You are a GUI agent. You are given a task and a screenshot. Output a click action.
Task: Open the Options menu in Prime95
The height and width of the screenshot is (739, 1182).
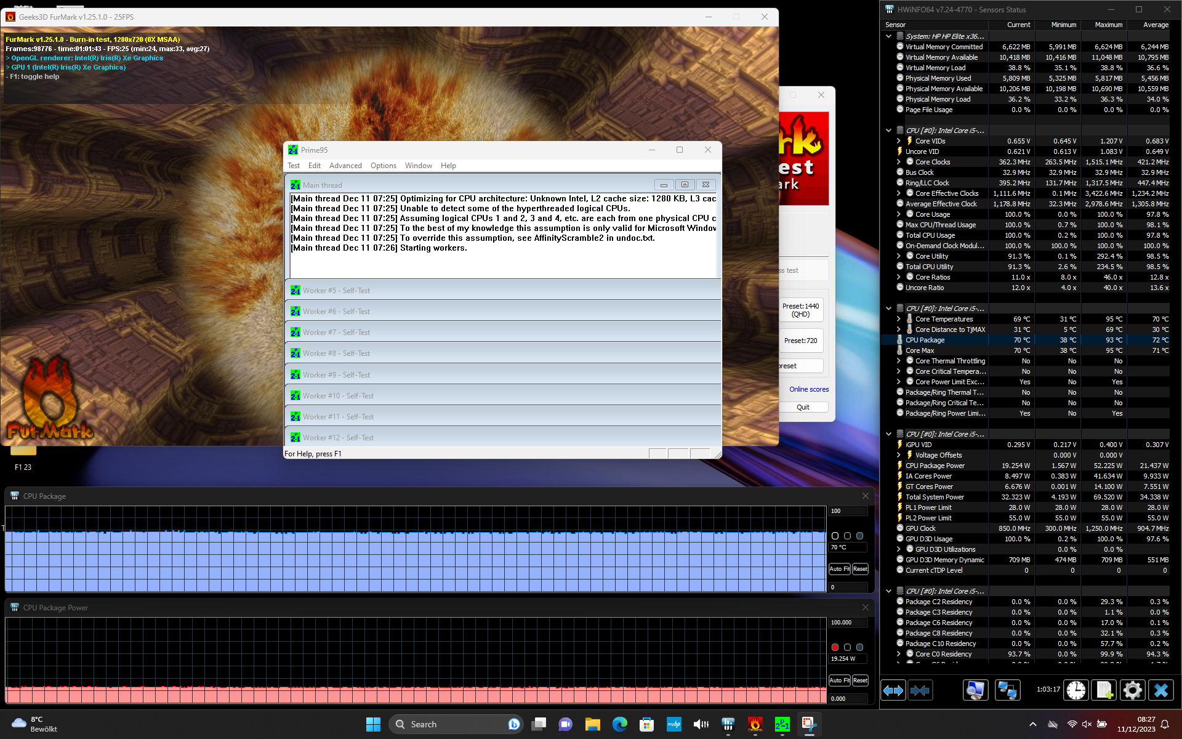click(x=383, y=166)
